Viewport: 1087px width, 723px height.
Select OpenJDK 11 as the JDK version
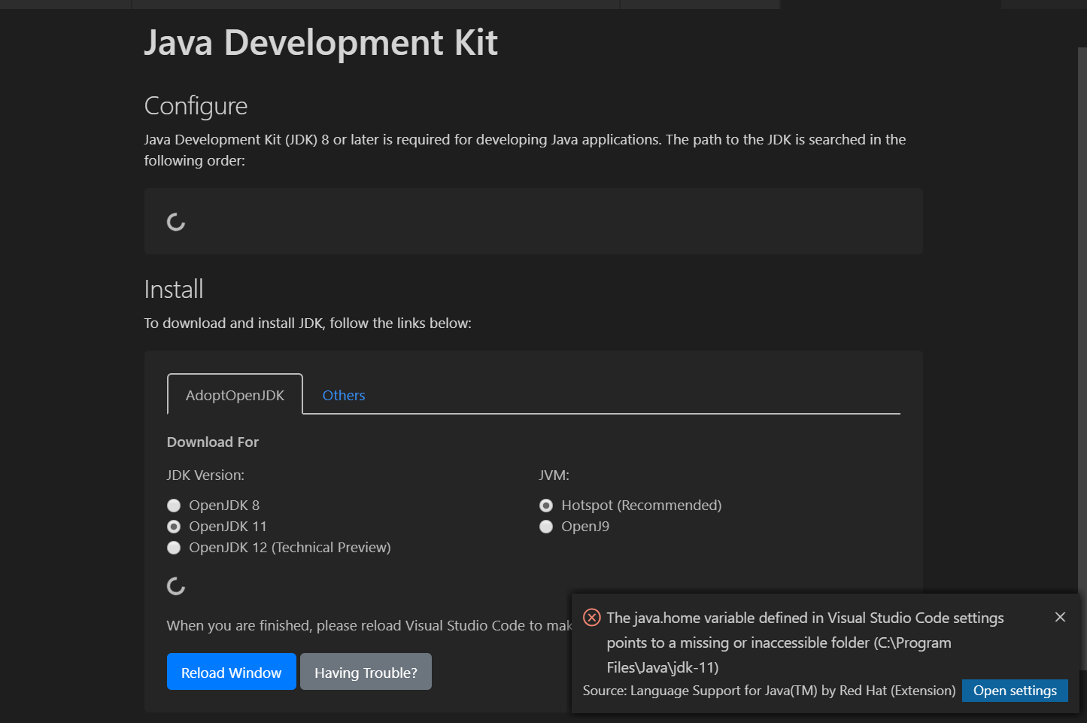174,526
